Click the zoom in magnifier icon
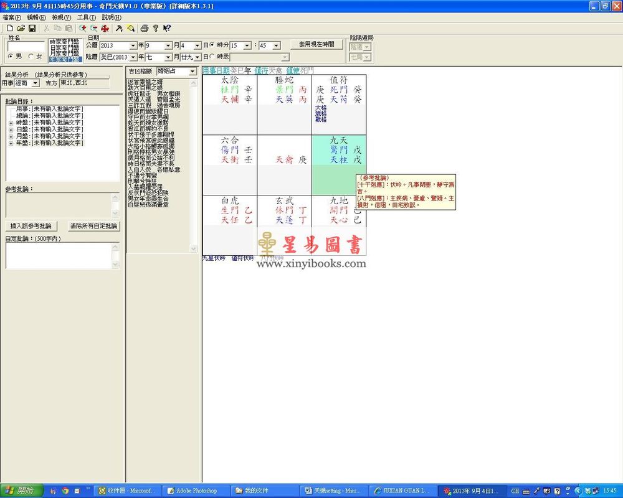The image size is (623, 498). click(83, 28)
